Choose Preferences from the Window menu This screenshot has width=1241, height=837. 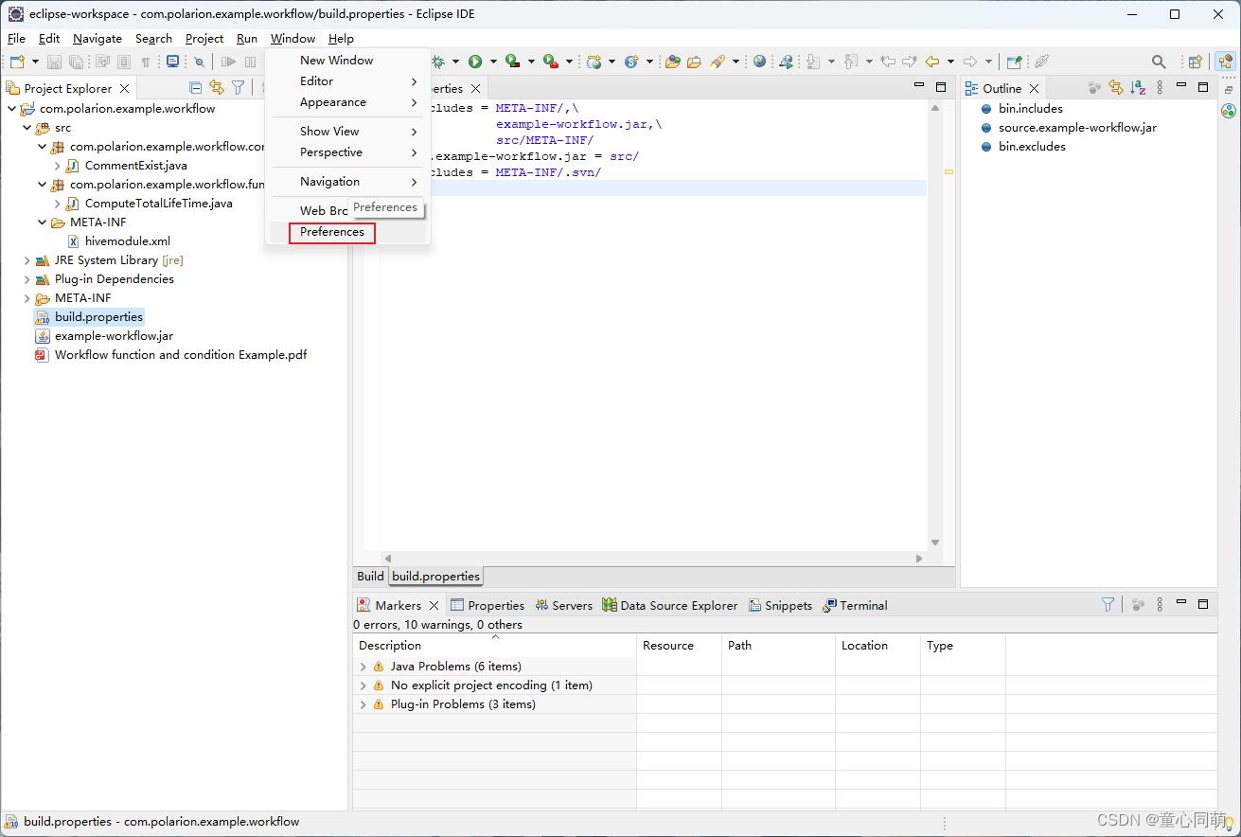pos(332,232)
